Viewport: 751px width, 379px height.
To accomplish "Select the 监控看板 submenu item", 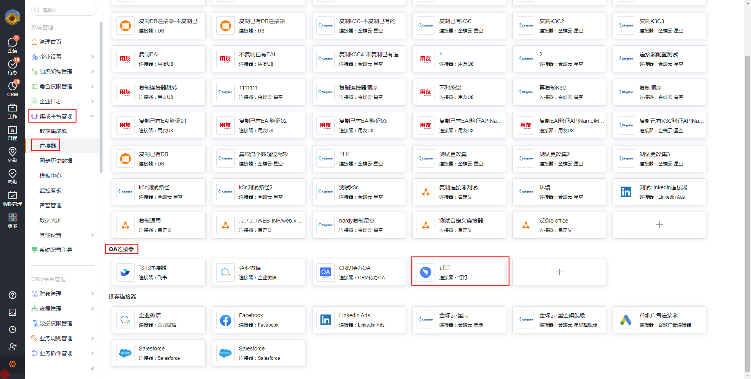I will [63, 190].
